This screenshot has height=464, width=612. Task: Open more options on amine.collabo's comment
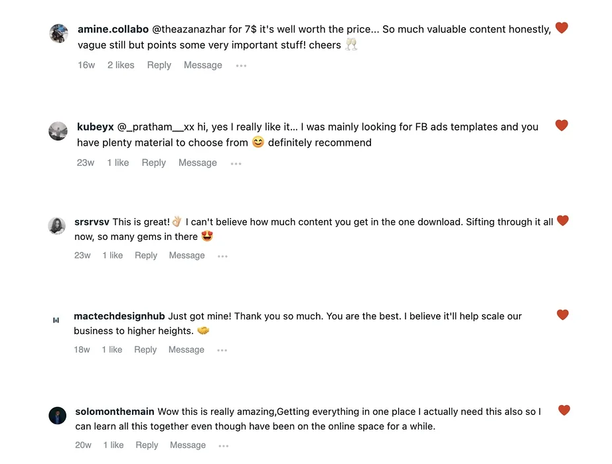tap(241, 66)
